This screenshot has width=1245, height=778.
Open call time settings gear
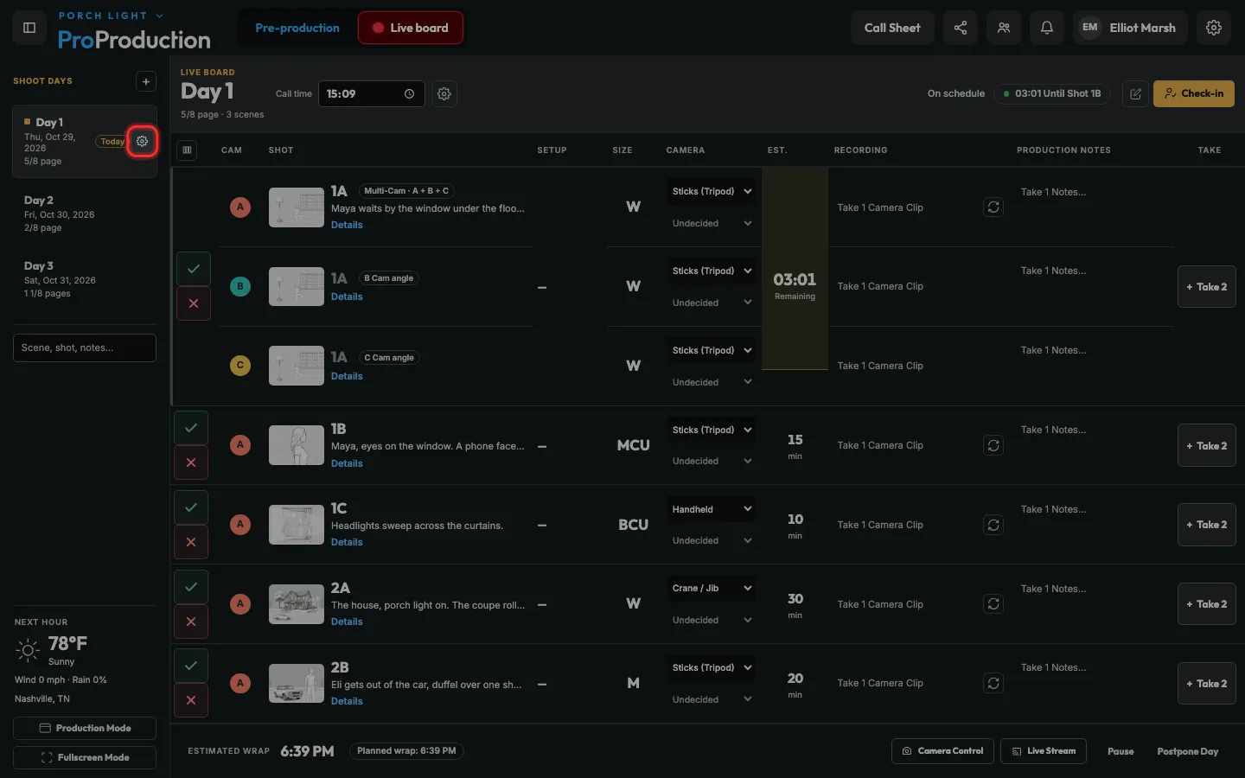point(444,93)
